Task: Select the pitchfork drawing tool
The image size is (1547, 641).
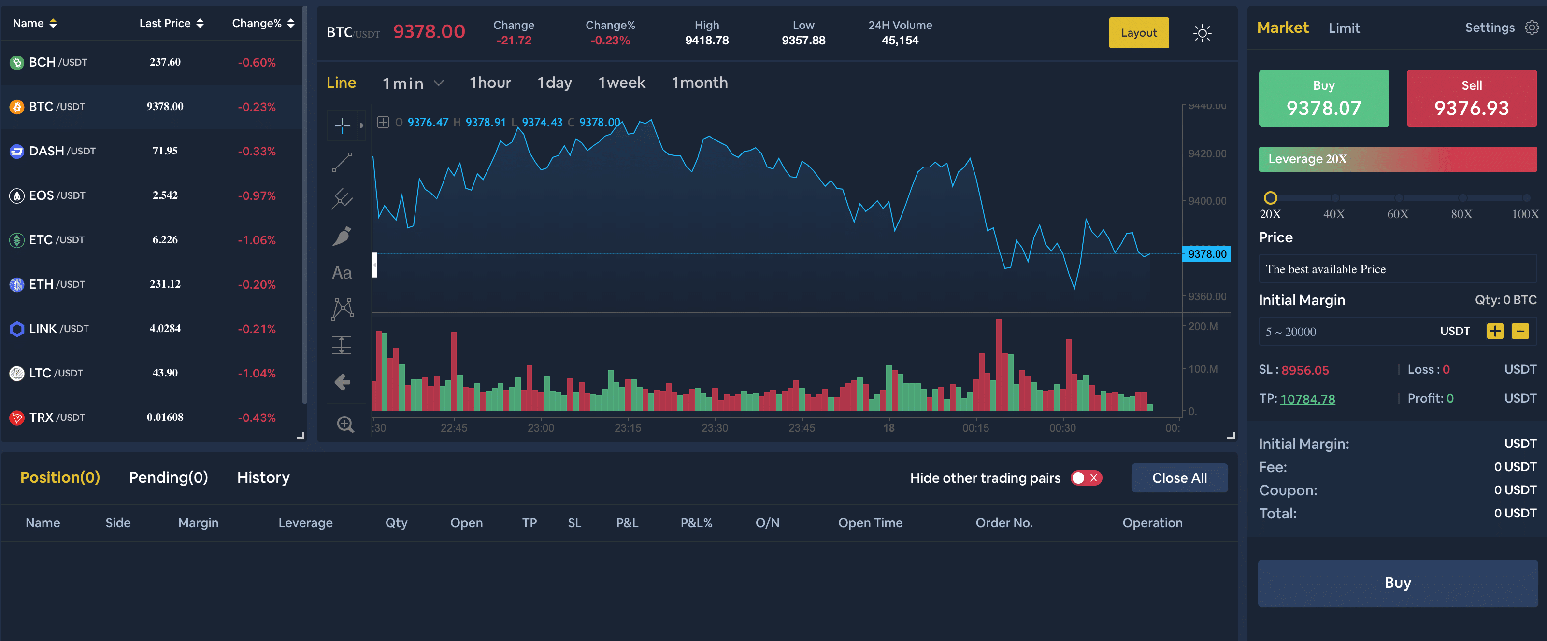Action: [x=342, y=199]
